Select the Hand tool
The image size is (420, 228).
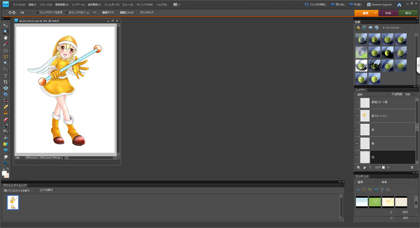point(6,38)
